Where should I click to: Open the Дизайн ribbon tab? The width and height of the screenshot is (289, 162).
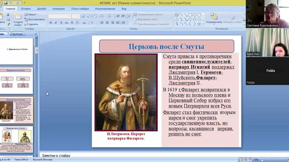click(x=42, y=9)
